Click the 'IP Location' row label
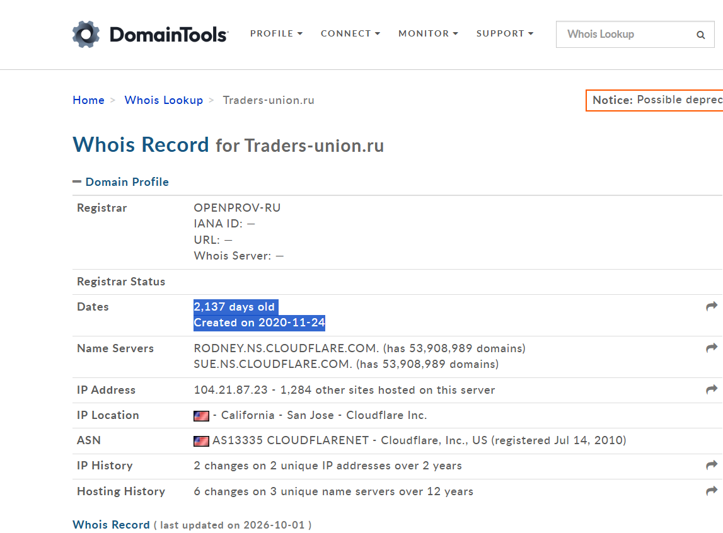This screenshot has width=723, height=533. tap(108, 415)
